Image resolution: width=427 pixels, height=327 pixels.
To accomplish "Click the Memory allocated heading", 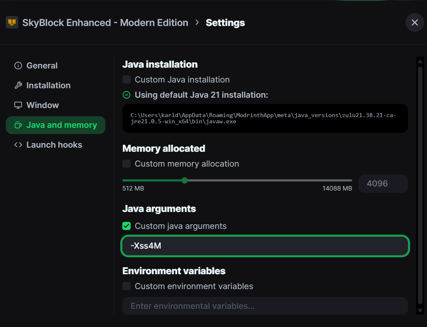I will pos(164,148).
